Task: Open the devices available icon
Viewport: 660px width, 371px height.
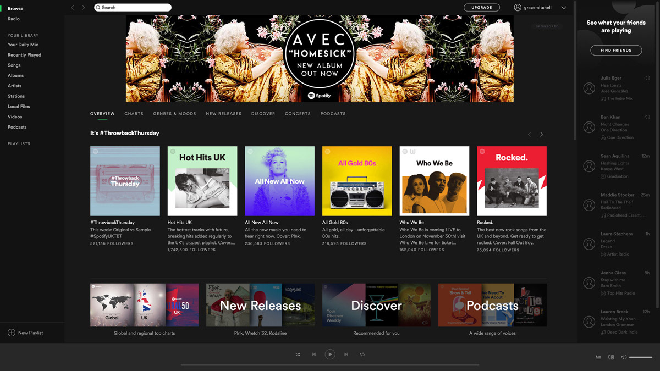Action: pos(611,357)
